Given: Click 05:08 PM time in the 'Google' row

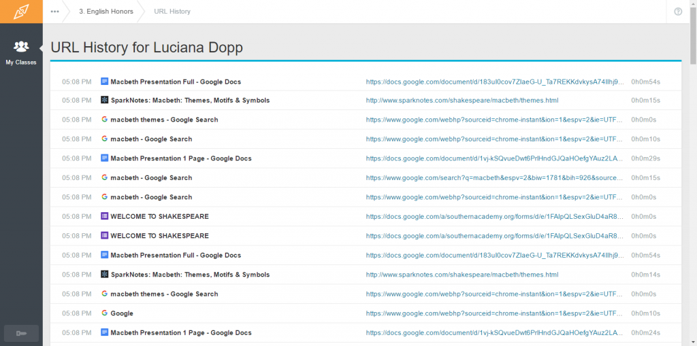Looking at the screenshot, I should [76, 313].
